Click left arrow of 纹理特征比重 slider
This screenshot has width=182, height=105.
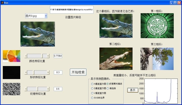click(26, 89)
